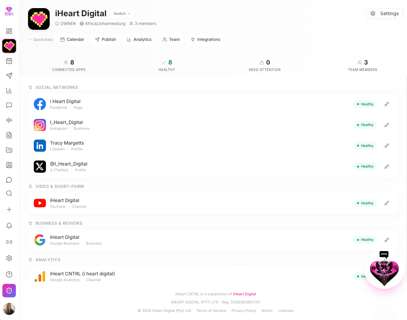407x320 pixels.
Task: Open the Privacy Policy link
Action: pyautogui.click(x=244, y=311)
